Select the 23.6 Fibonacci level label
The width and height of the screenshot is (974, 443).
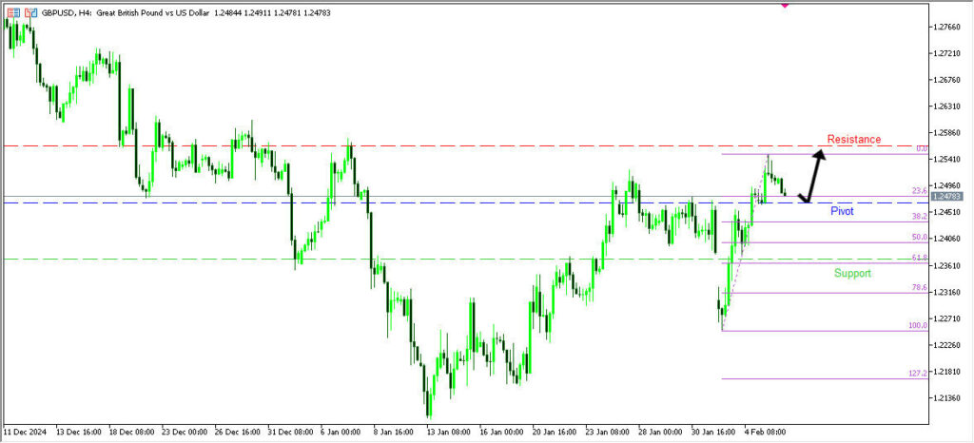[919, 191]
